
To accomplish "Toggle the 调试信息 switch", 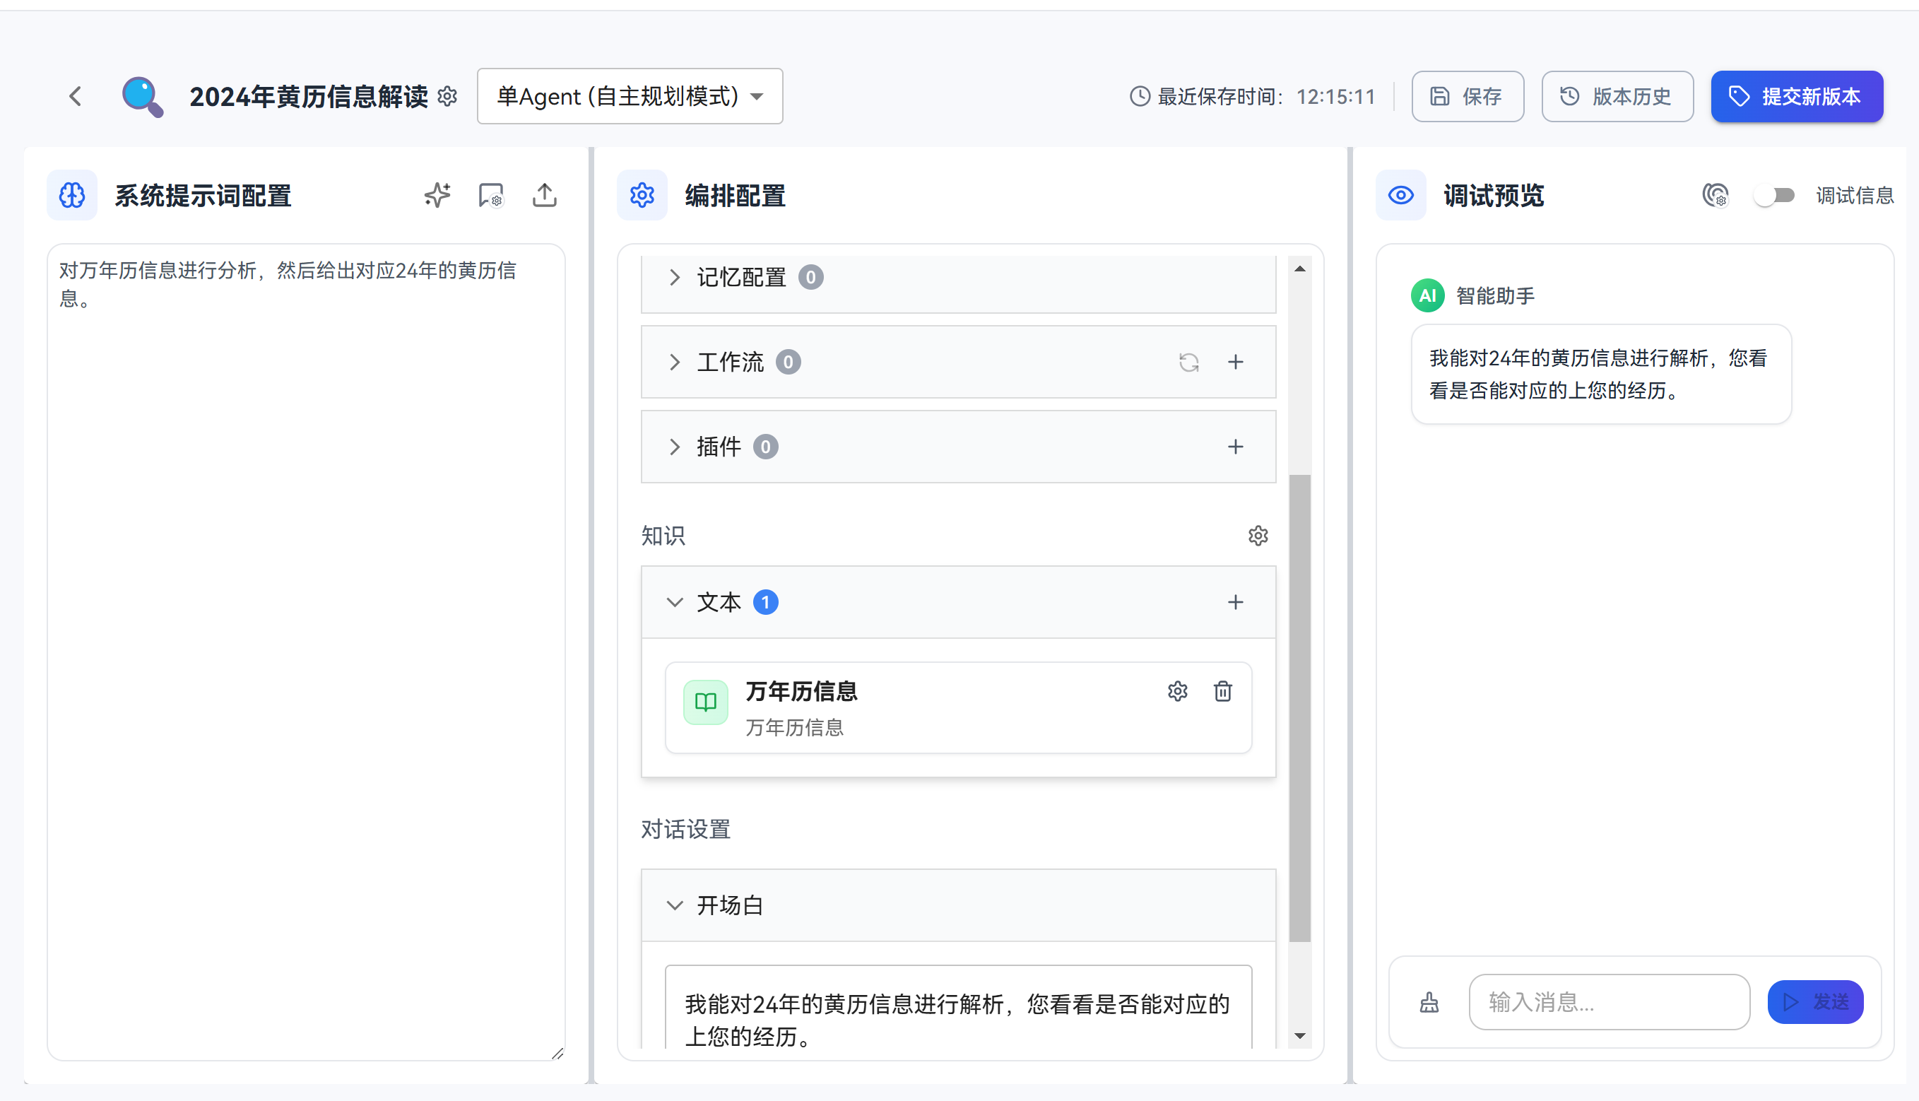I will [x=1774, y=195].
